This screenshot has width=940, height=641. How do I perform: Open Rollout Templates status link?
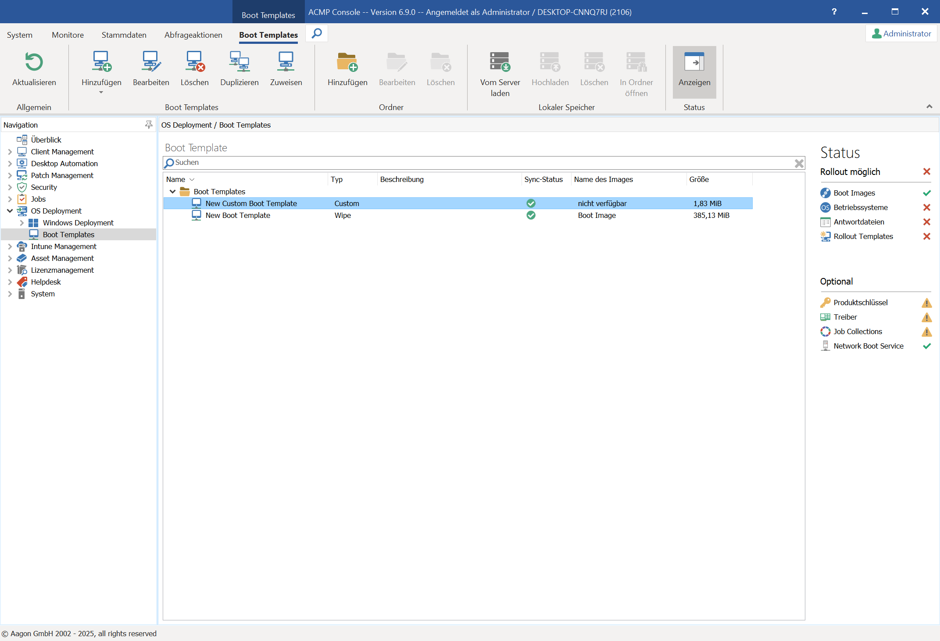(863, 236)
